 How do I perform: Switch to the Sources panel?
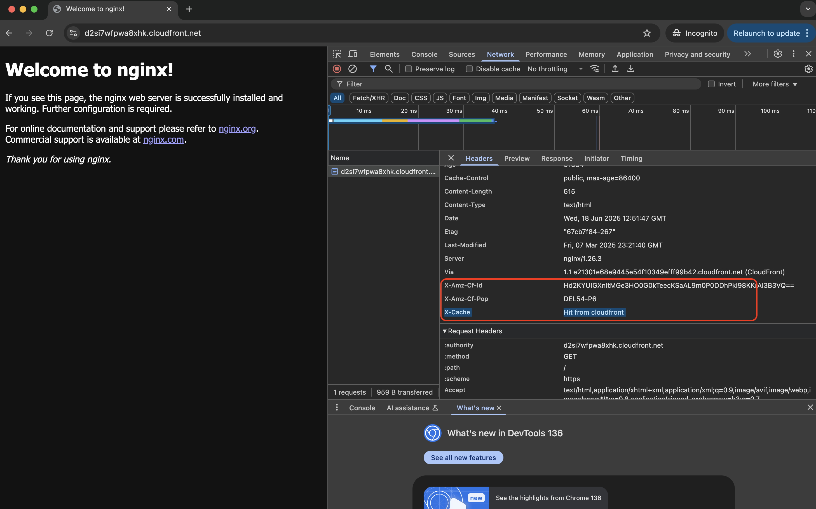(x=461, y=54)
